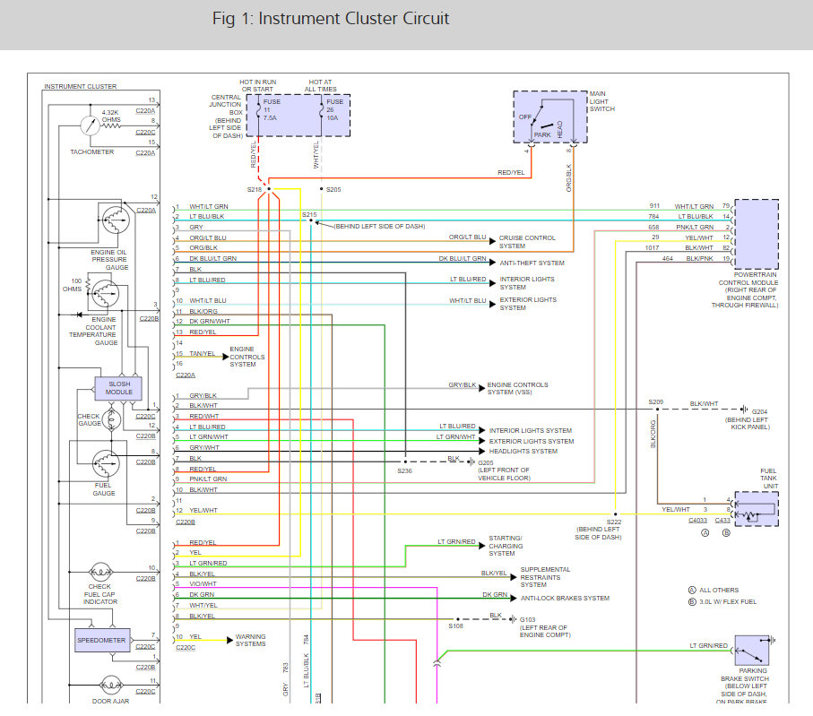
Task: Select the ENGINE CONTROLS SYSTEM (VSS) reference
Action: click(517, 389)
